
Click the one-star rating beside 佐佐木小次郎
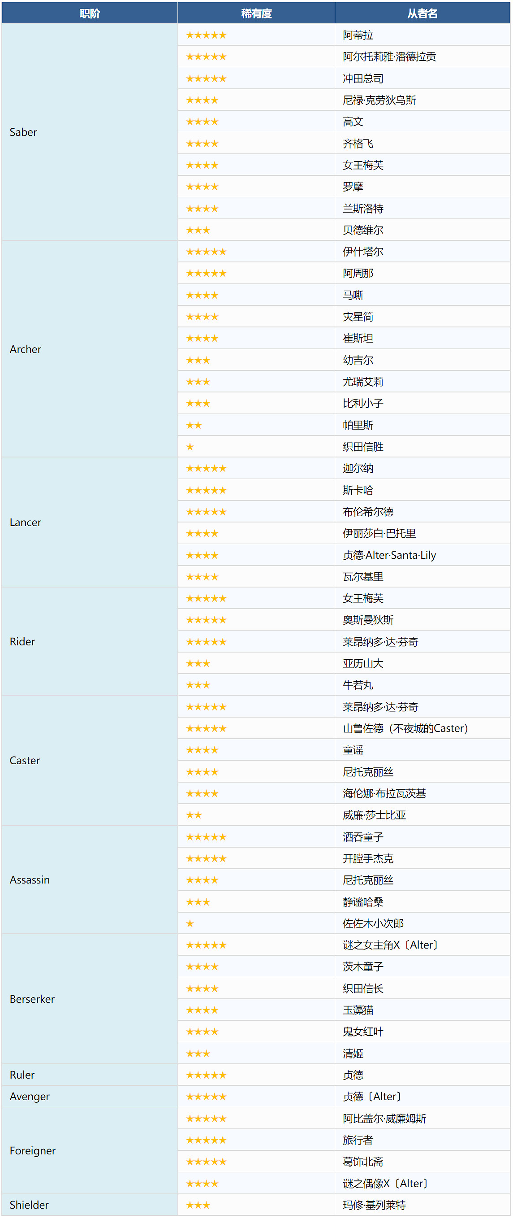tap(190, 923)
